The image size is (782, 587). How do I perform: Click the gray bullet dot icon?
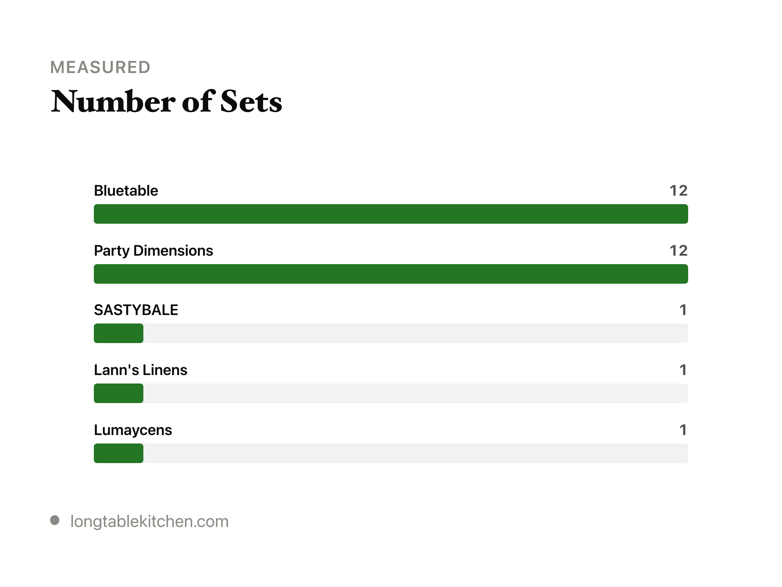55,520
